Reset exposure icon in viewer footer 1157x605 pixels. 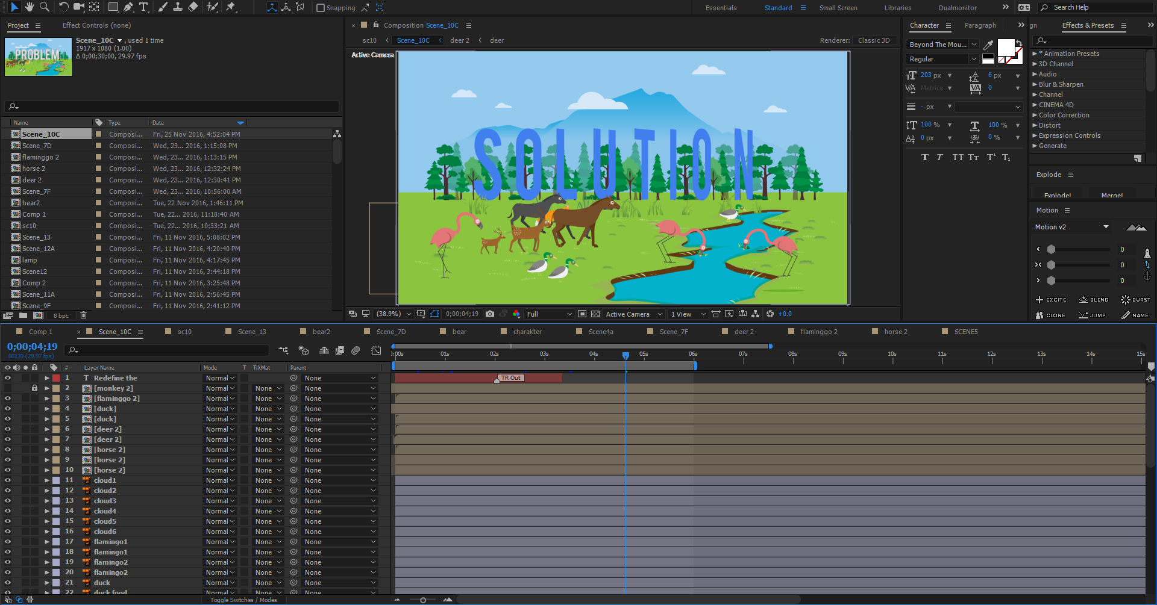pos(770,314)
